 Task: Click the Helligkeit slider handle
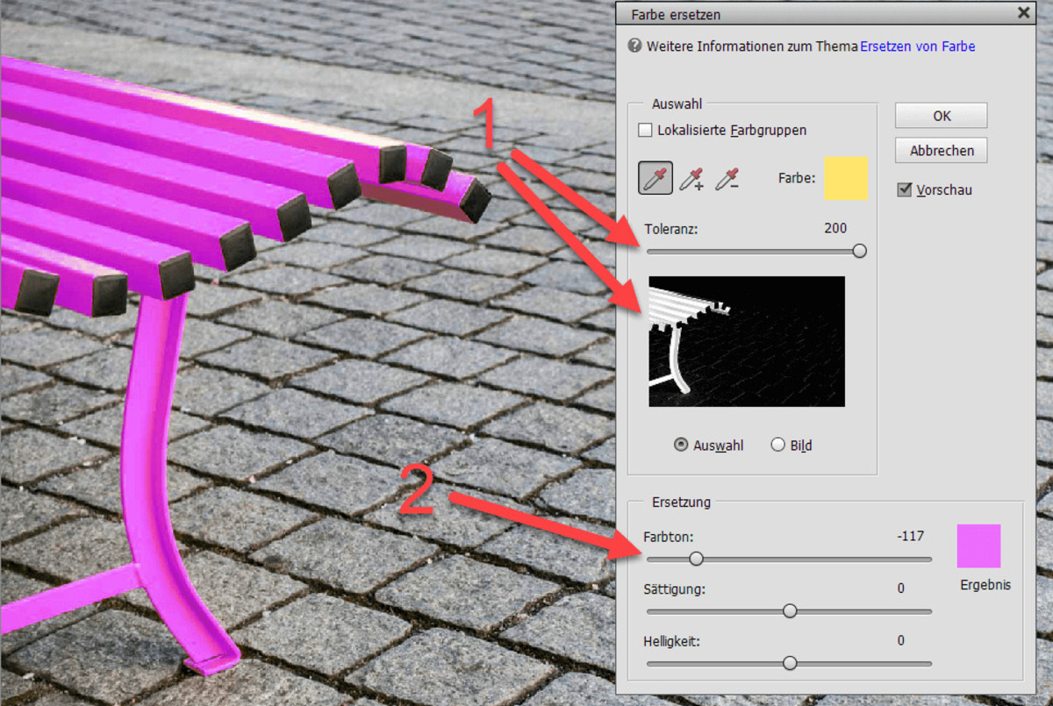tap(789, 663)
